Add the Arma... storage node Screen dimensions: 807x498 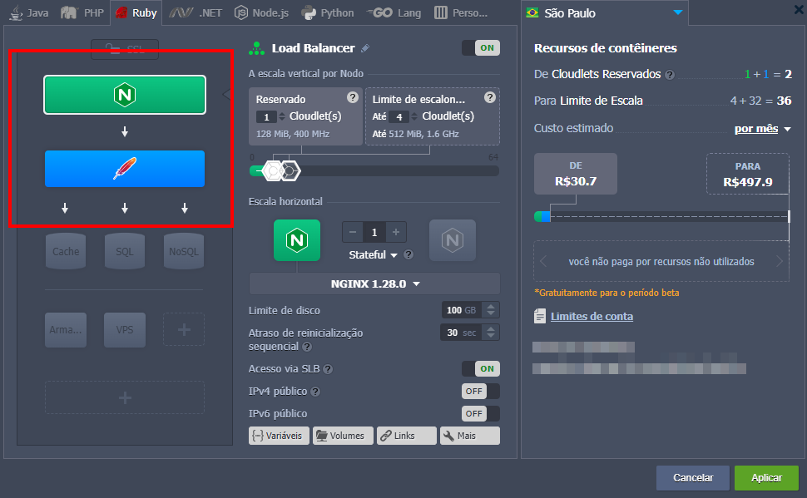[66, 330]
